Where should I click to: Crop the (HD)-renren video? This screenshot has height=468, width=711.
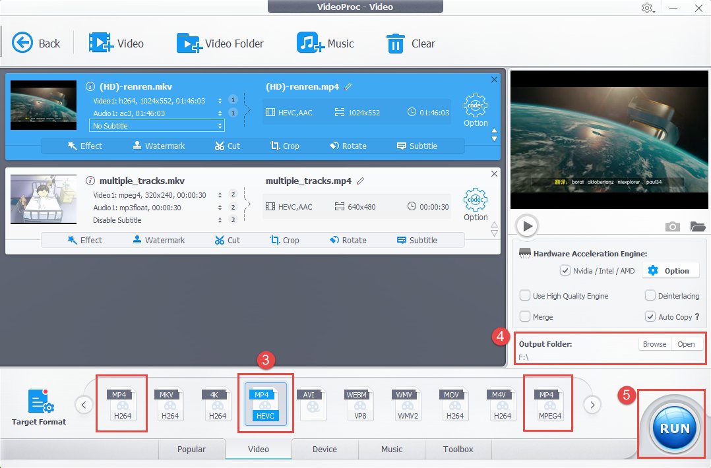coord(285,146)
